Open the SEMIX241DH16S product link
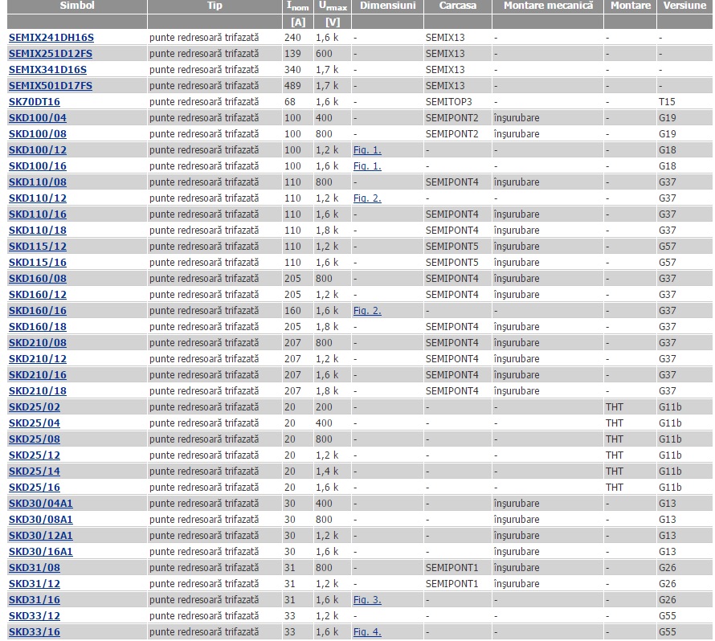 point(51,38)
